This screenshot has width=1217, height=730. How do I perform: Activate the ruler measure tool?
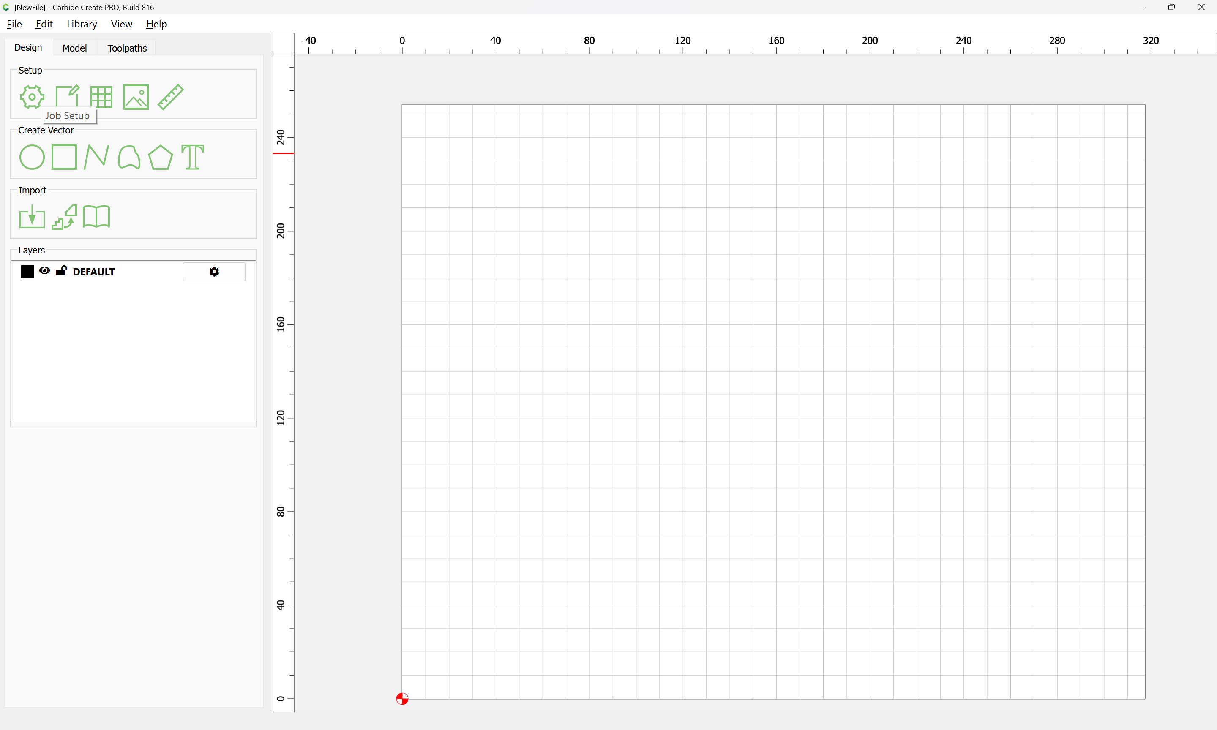171,97
